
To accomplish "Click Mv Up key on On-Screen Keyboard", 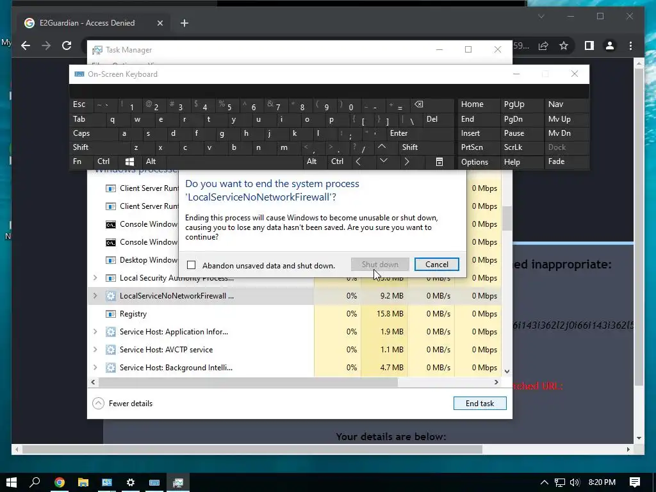I will tap(568, 119).
